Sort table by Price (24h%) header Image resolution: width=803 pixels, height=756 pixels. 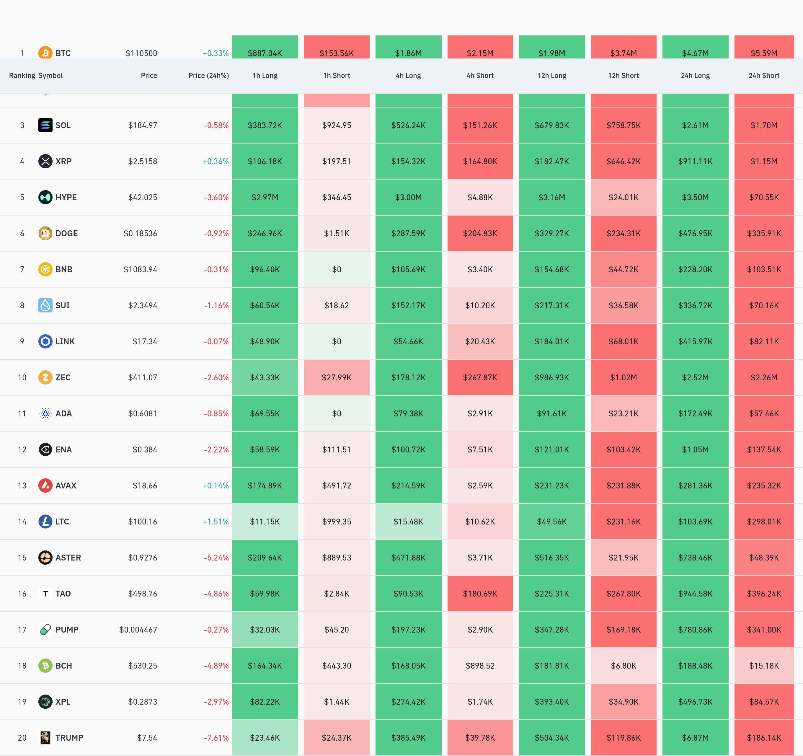pyautogui.click(x=208, y=76)
